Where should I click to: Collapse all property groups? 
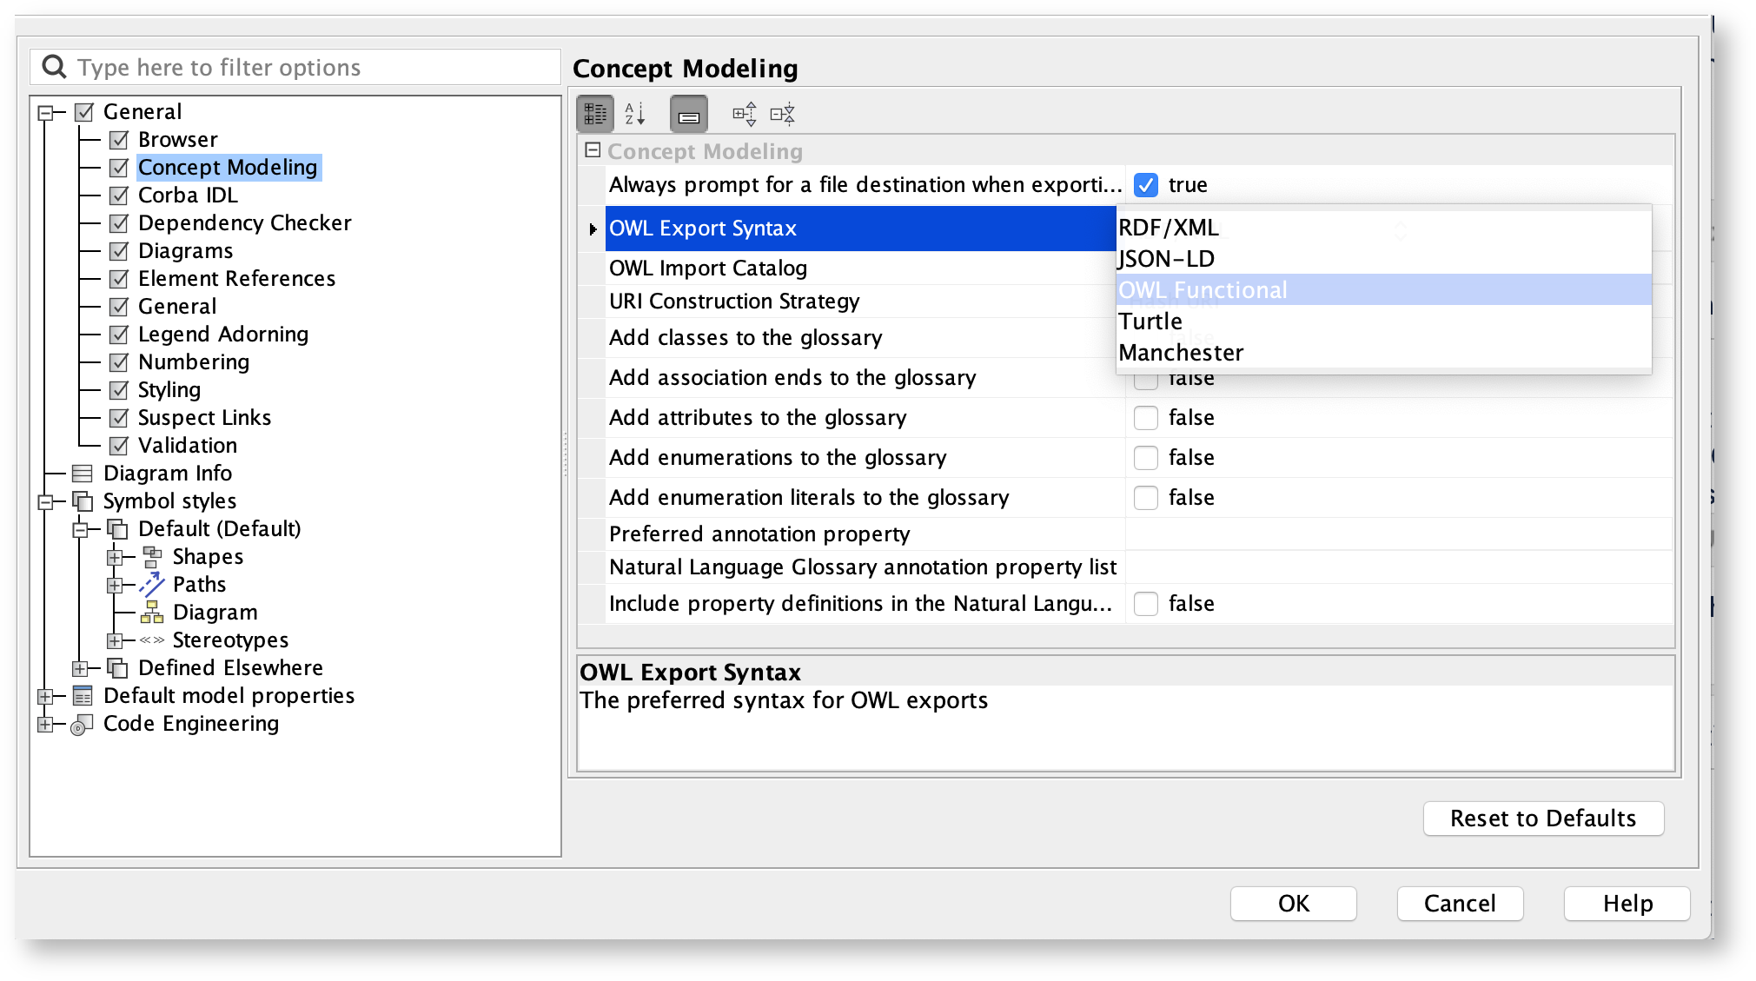click(x=782, y=113)
